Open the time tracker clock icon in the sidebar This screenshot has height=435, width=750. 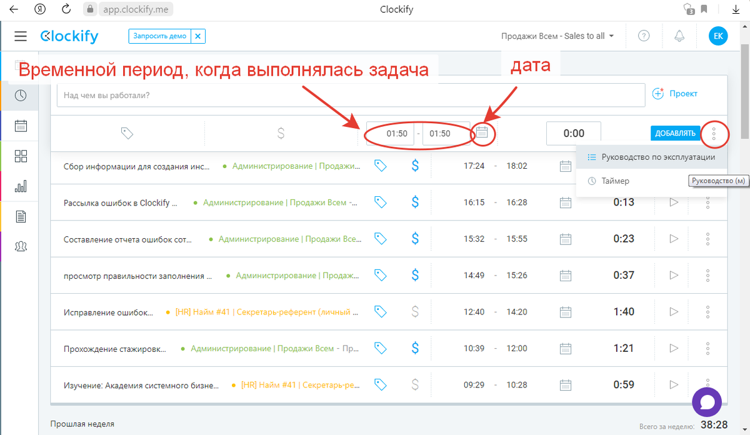click(21, 96)
